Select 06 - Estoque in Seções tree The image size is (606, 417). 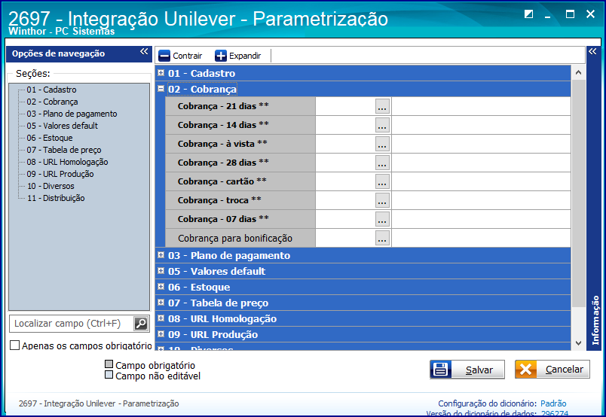pos(50,138)
